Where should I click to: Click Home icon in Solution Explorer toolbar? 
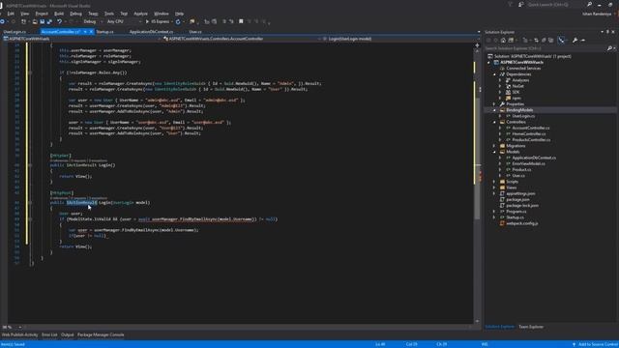[503, 41]
